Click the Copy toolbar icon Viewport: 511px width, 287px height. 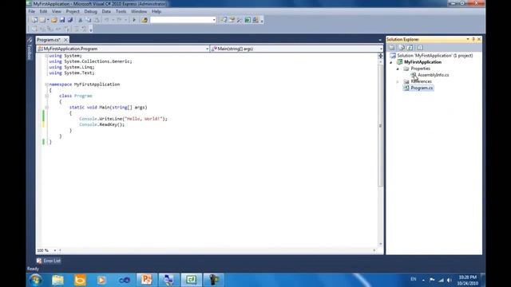pyautogui.click(x=89, y=20)
